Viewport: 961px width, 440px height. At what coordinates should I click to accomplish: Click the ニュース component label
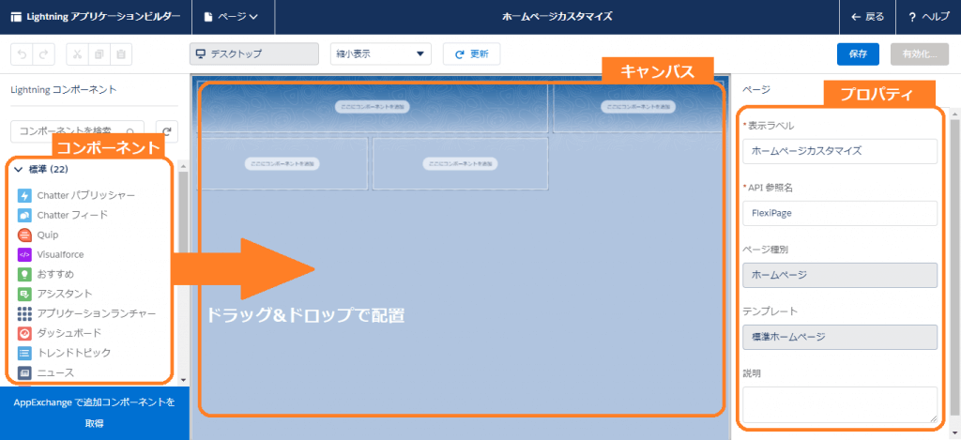tap(55, 372)
